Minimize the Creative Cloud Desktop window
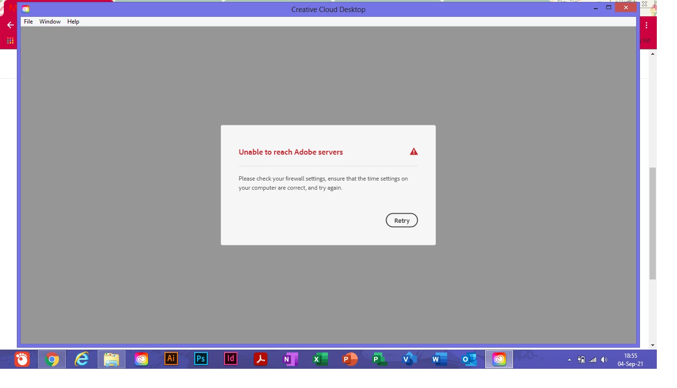Viewport: 677px width, 388px height. pyautogui.click(x=596, y=8)
